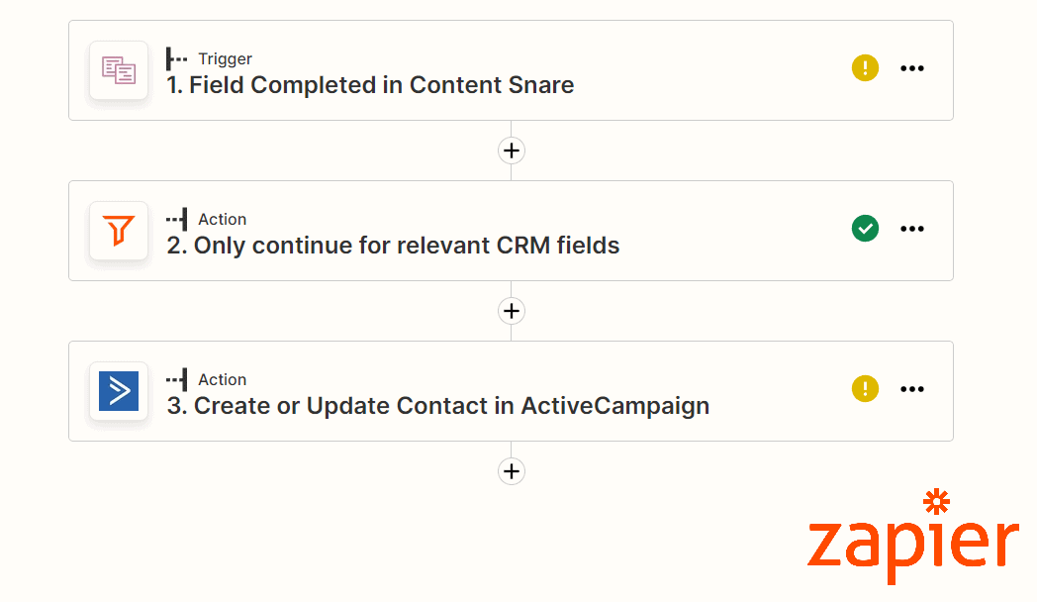This screenshot has width=1037, height=602.
Task: Add a step after the ActiveCampaign action
Action: click(512, 471)
